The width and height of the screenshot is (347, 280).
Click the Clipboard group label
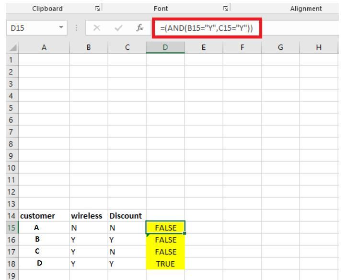[47, 9]
